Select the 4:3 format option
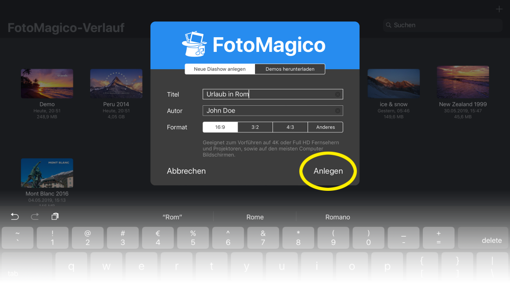510x285 pixels. click(x=290, y=127)
